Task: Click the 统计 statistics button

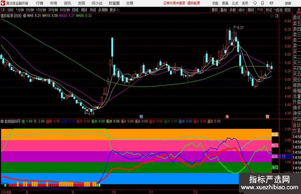Action: (x=241, y=10)
